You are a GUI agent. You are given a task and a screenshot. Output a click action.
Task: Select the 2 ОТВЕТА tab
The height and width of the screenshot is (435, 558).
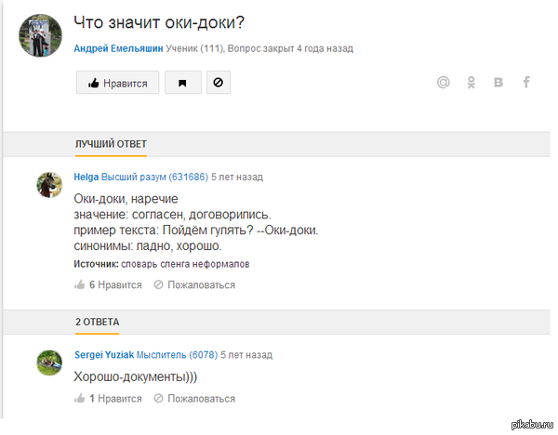(x=97, y=322)
